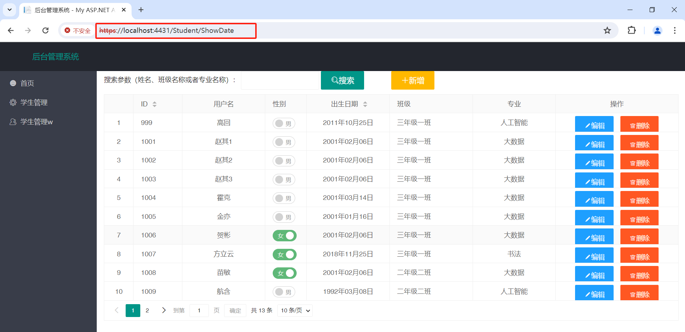Viewport: 685px width, 332px height.
Task: Go back to the previous browser page
Action: click(11, 30)
